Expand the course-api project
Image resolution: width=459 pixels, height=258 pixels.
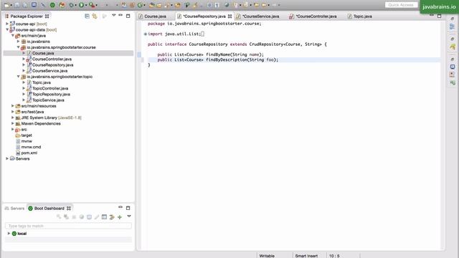[7, 24]
